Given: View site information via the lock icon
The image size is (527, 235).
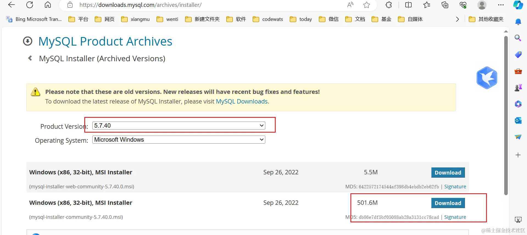Looking at the screenshot, I should [70, 5].
